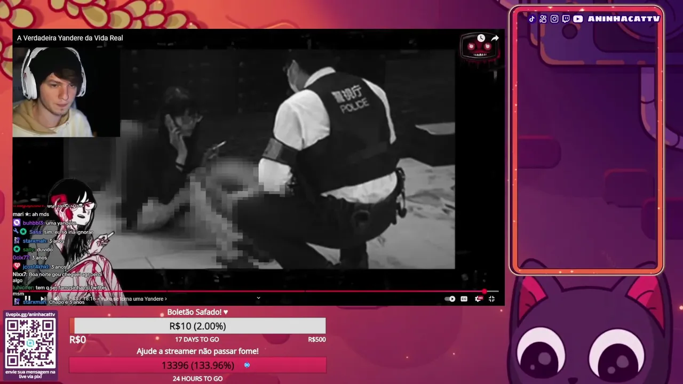Viewport: 683px width, 384px height.
Task: Open video title 'A Verdadeira Yandere da Vida Real'
Action: pyautogui.click(x=70, y=38)
